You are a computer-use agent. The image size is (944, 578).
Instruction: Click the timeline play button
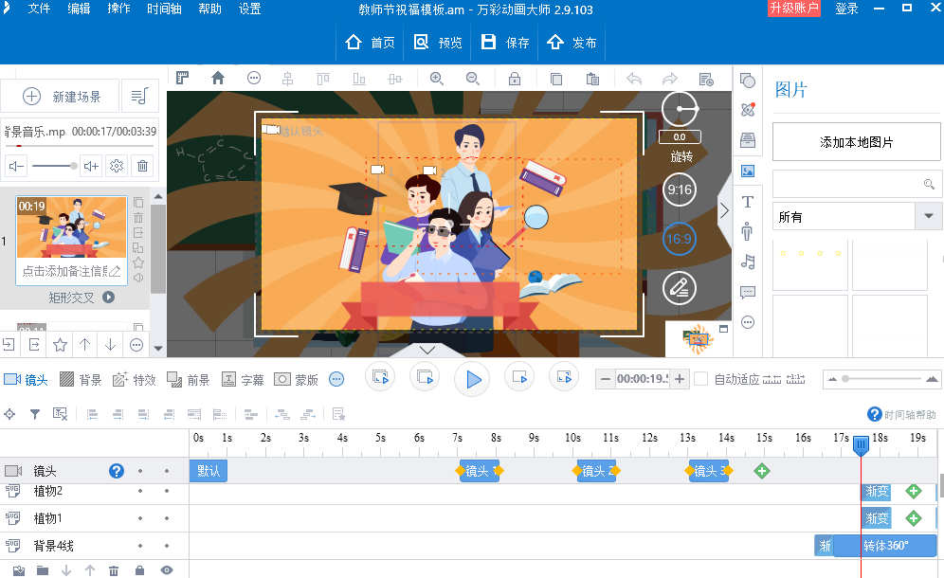pyautogui.click(x=473, y=379)
